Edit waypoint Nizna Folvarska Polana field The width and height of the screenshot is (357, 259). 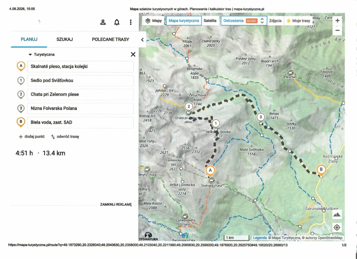coord(81,109)
